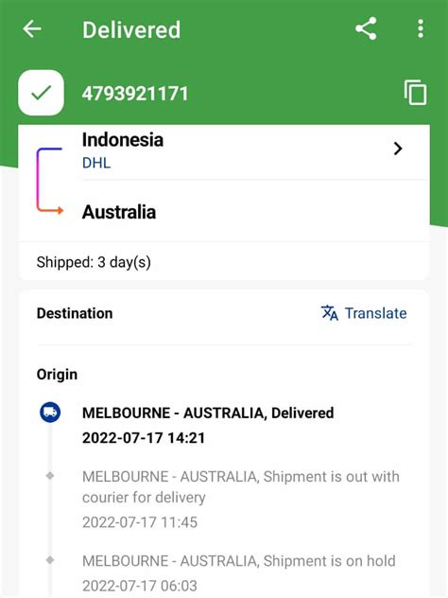The height and width of the screenshot is (598, 448).
Task: Open the share icon
Action: (x=366, y=28)
